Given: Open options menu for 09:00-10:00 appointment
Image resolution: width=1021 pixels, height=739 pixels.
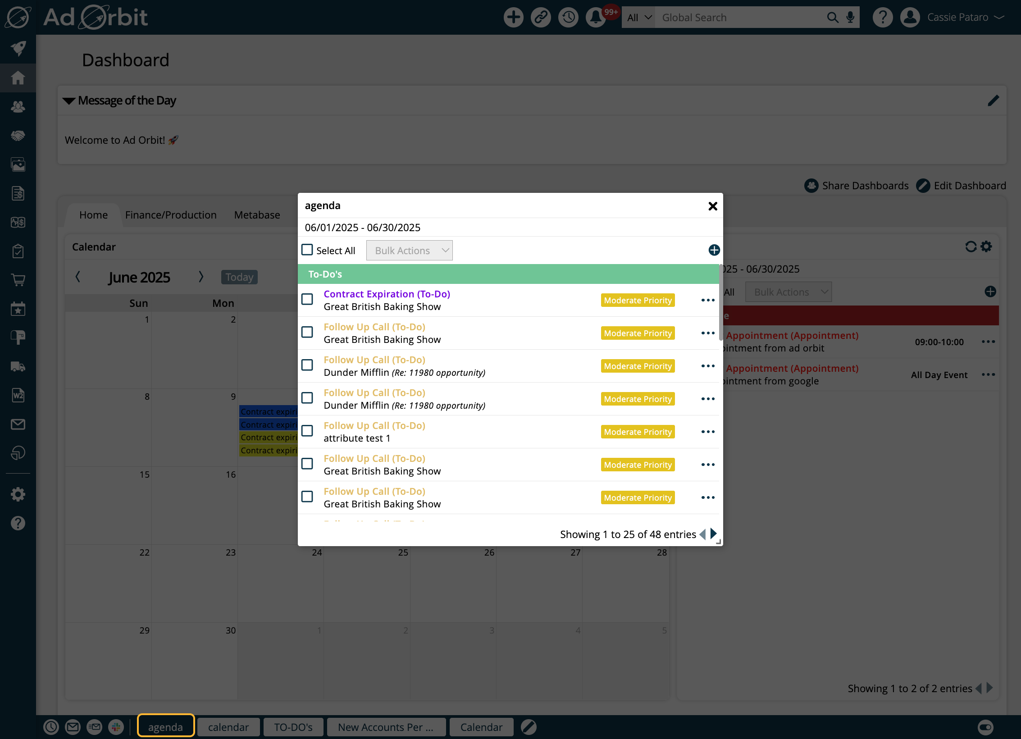Looking at the screenshot, I should point(988,342).
